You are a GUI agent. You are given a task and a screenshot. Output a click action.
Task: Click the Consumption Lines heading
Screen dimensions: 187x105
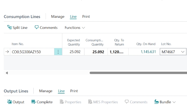pos(22,17)
